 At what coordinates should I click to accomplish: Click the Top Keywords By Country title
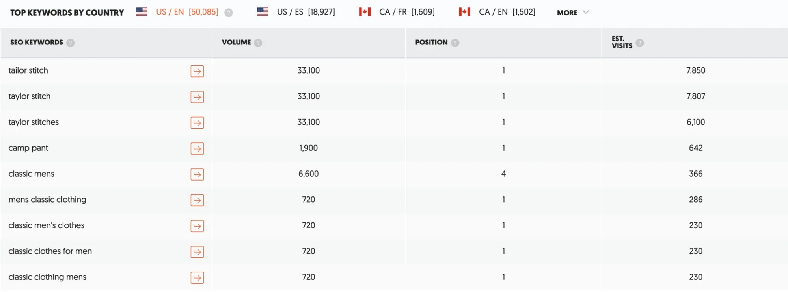[67, 13]
